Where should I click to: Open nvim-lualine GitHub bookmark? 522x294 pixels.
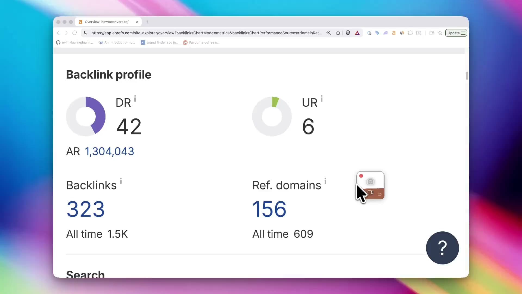coord(74,42)
